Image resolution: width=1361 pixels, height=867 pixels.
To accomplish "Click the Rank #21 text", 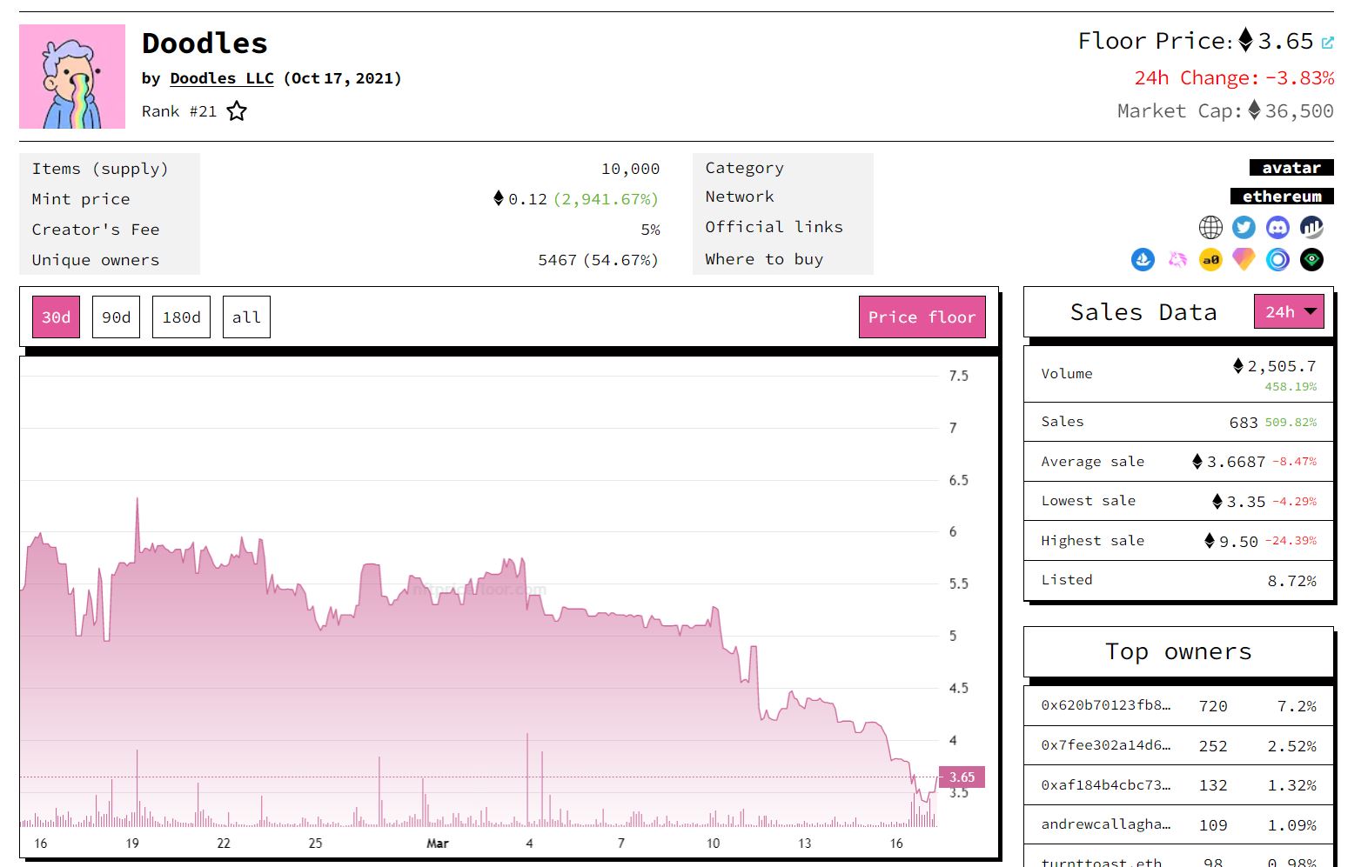I will pos(179,111).
